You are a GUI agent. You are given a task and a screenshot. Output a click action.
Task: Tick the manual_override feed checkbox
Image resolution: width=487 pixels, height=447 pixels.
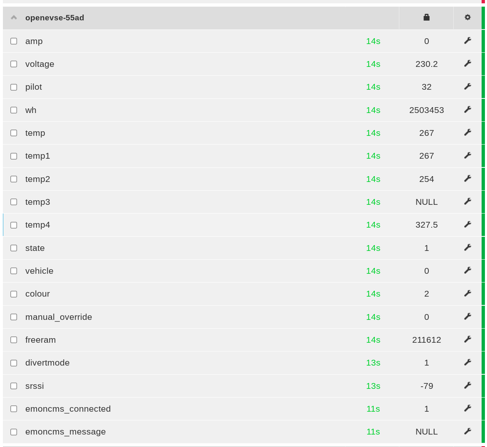(x=13, y=317)
